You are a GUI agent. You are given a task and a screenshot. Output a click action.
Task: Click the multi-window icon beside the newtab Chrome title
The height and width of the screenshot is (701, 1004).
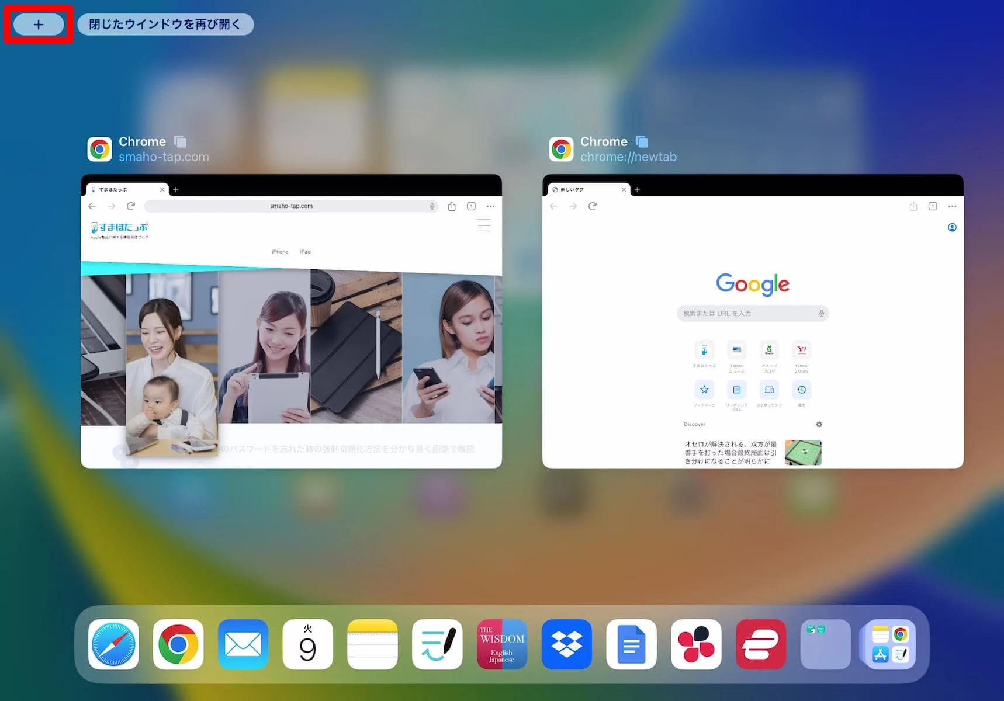pos(642,141)
